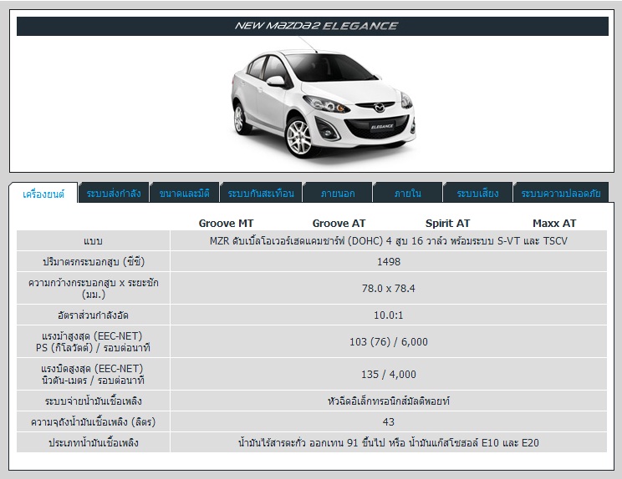Click the แบบ row label

tap(94, 240)
